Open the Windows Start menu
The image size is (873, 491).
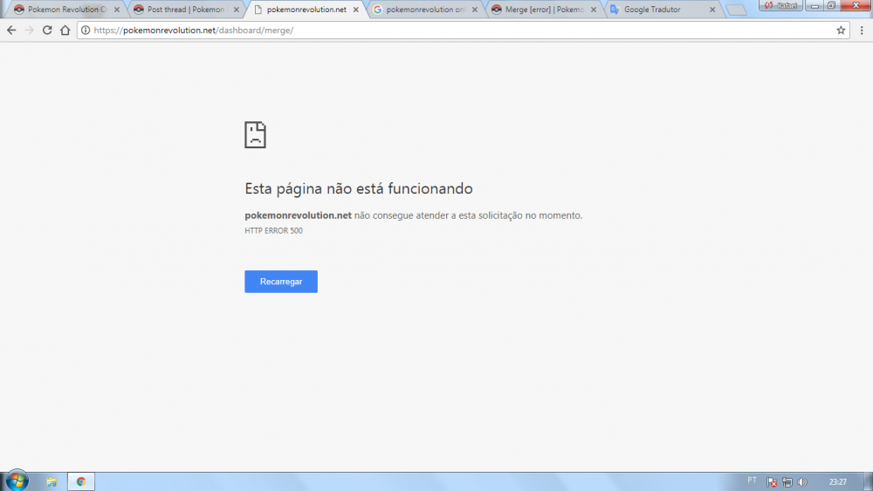pyautogui.click(x=17, y=481)
